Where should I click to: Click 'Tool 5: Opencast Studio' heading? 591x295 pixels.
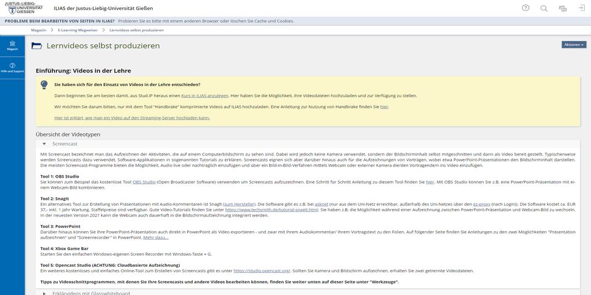tap(110, 265)
